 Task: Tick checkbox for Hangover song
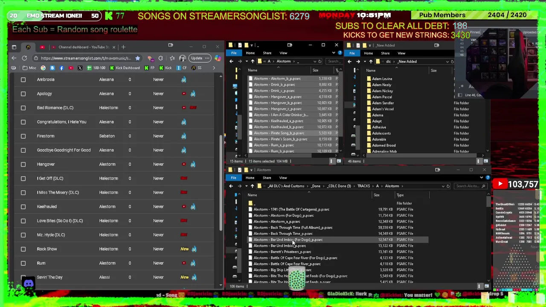[x=23, y=164]
